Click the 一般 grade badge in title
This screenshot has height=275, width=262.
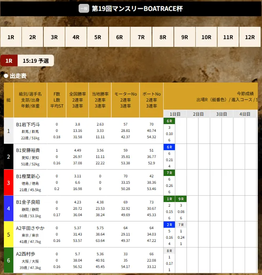click(x=84, y=9)
